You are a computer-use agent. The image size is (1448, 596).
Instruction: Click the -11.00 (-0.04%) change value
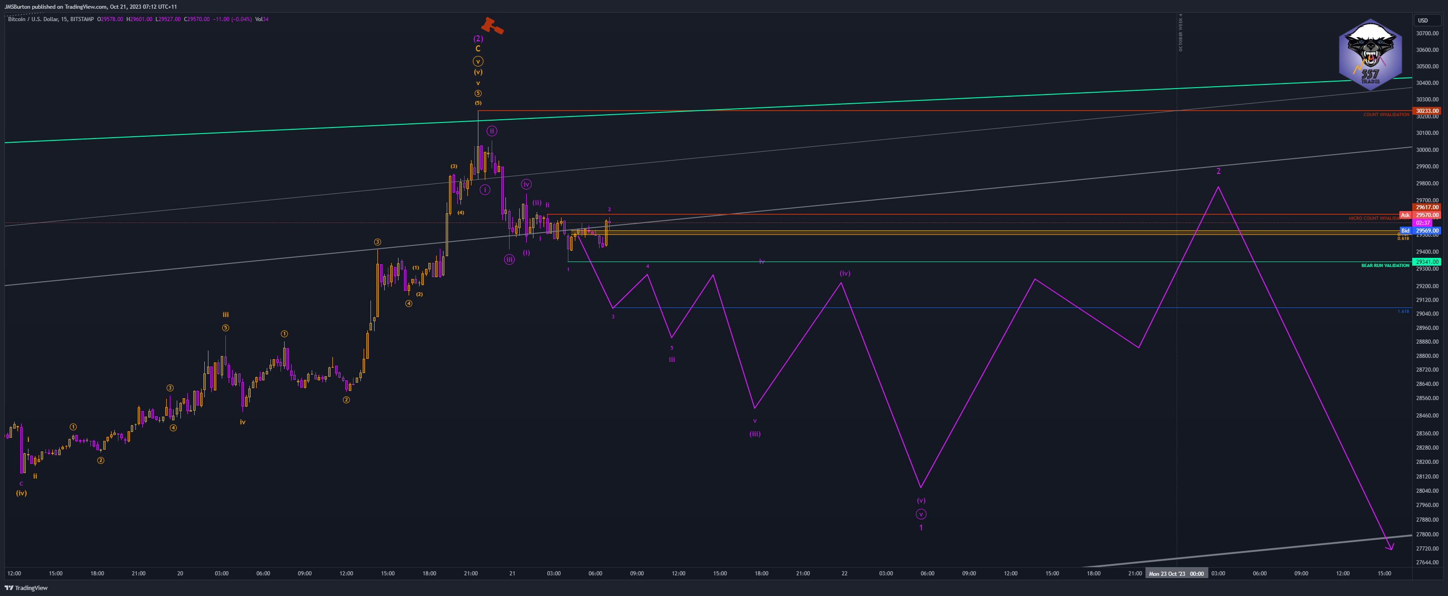pyautogui.click(x=232, y=19)
